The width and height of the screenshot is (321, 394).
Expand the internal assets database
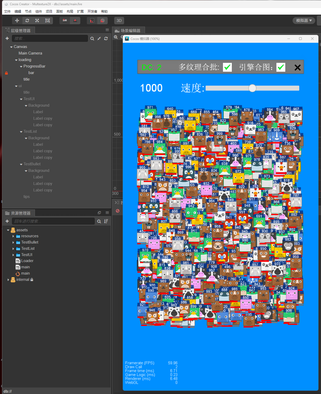pos(8,280)
